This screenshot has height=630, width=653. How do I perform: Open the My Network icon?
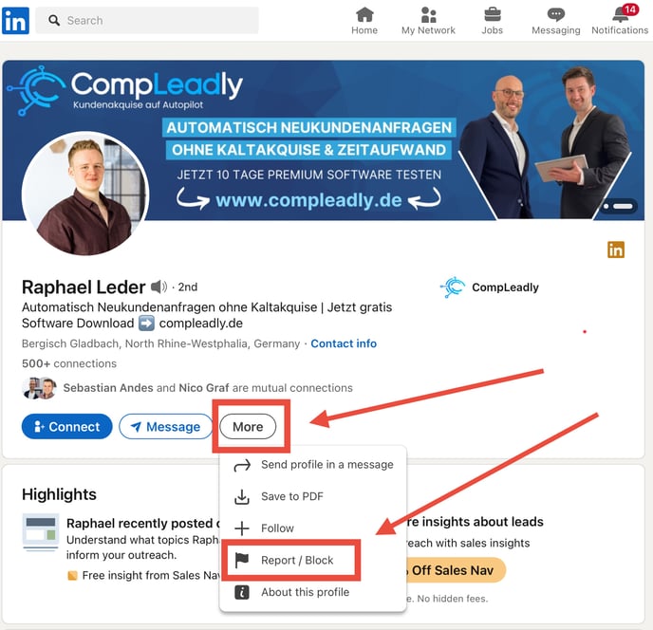pyautogui.click(x=428, y=15)
